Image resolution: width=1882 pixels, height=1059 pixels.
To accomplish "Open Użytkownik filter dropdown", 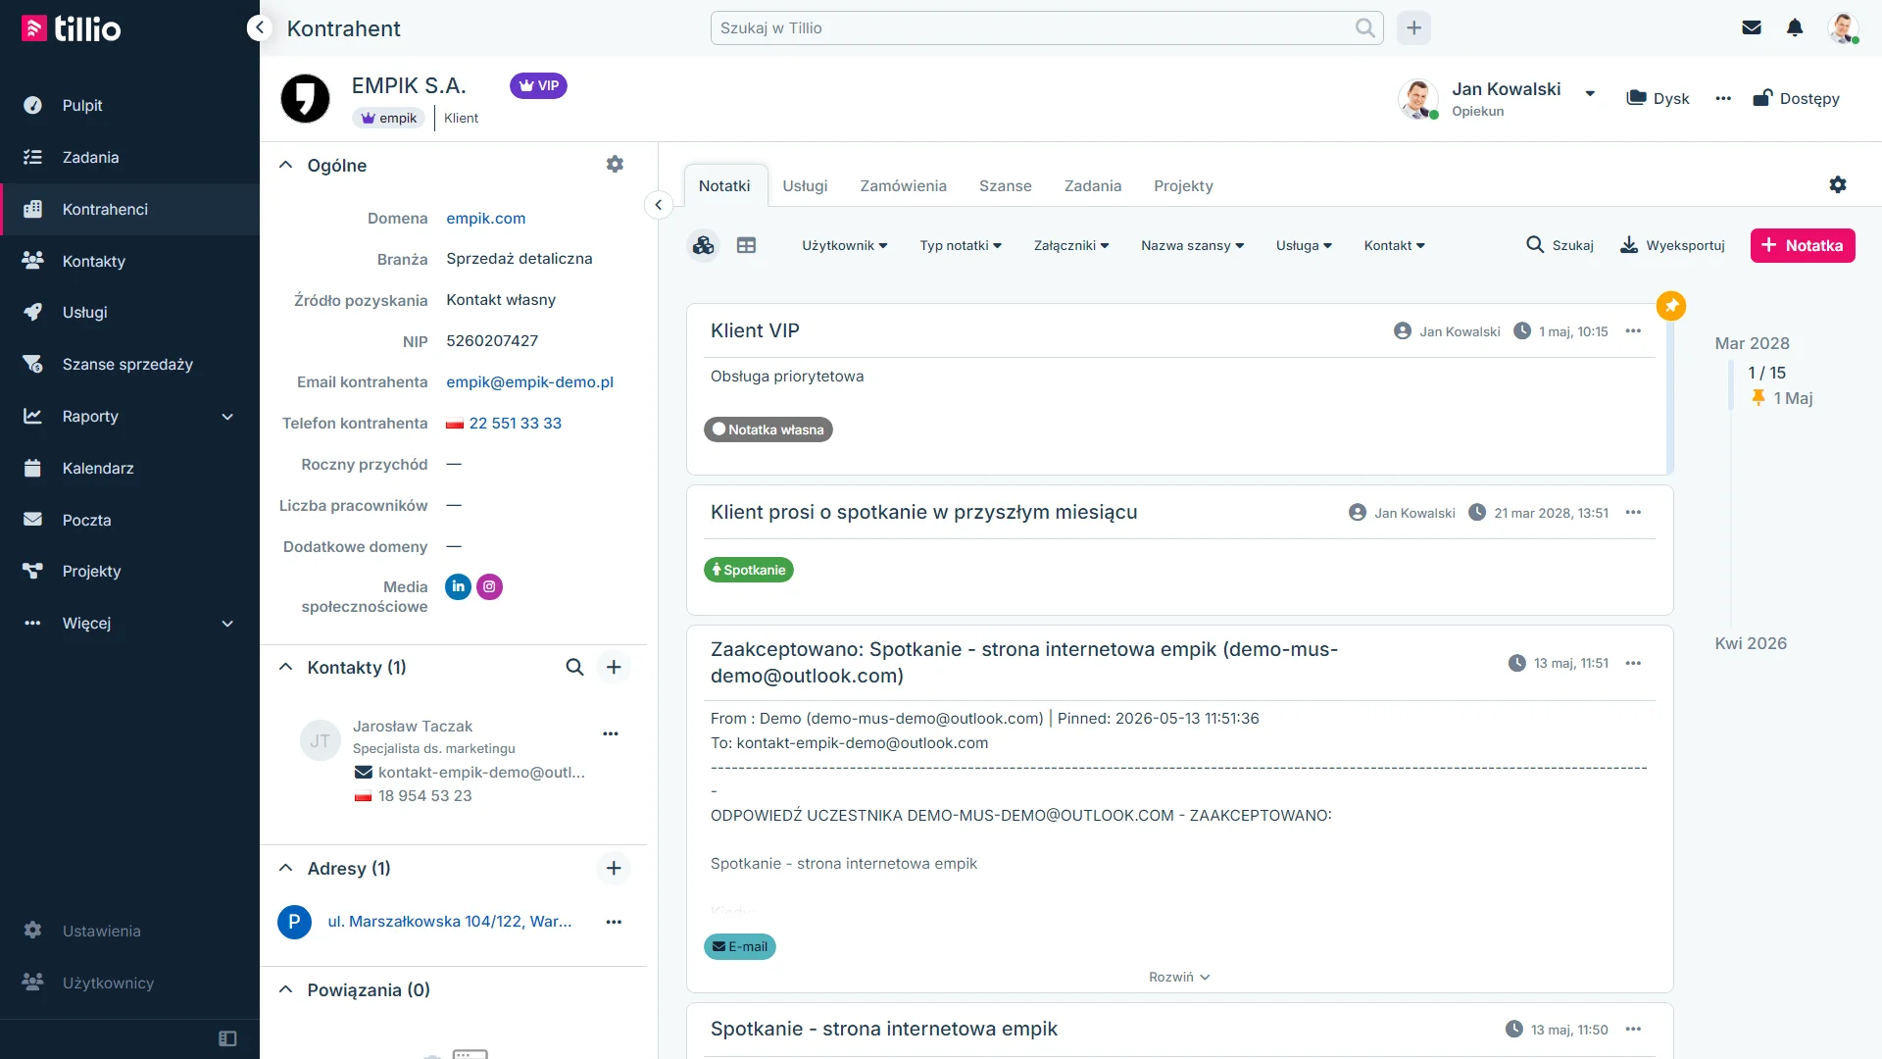I will click(844, 245).
